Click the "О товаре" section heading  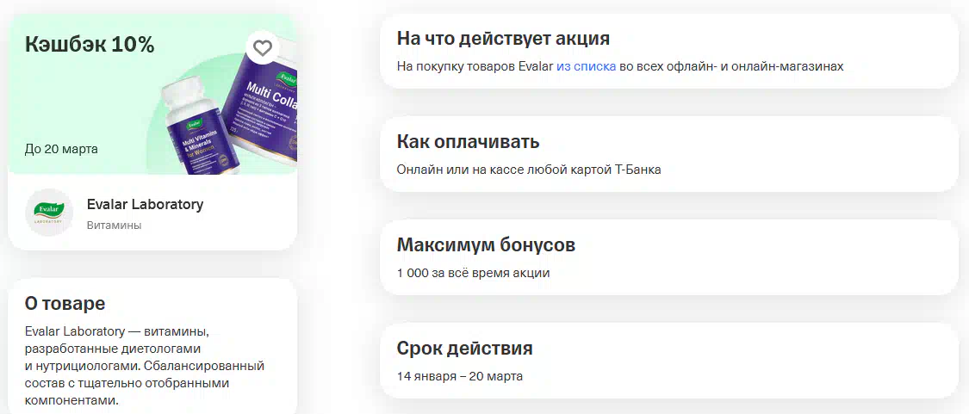coord(65,303)
